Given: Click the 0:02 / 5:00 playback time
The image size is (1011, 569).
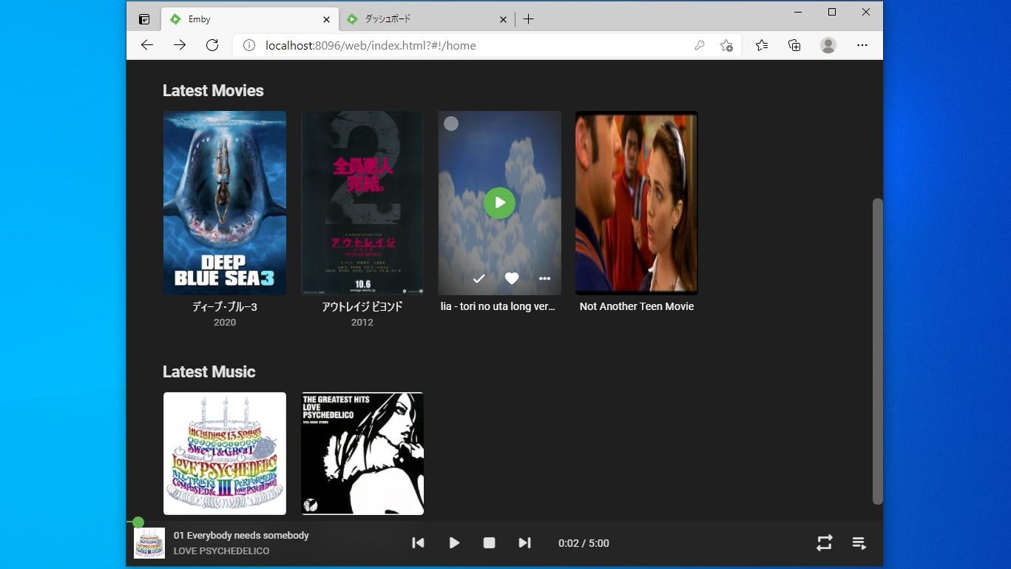Looking at the screenshot, I should [x=584, y=543].
